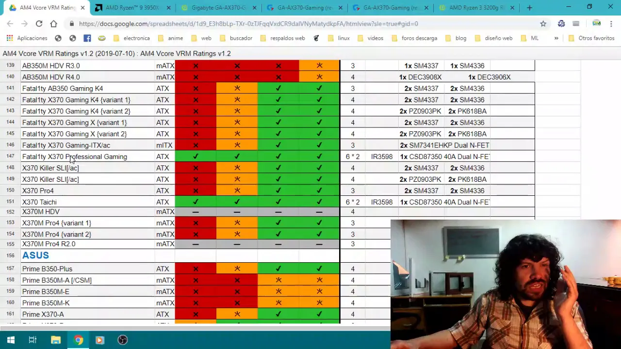Open the anime bookmarks folder
Viewport: 621px width, 349px height.
point(170,38)
